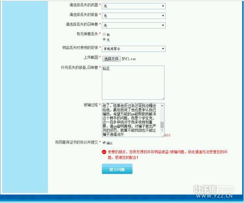This screenshot has width=244, height=203.
Task: Click the red error icon beside the warning
Action: click(x=104, y=152)
